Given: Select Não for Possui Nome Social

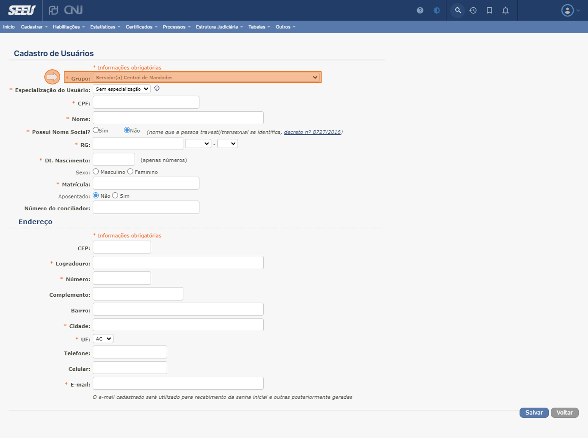Looking at the screenshot, I should [127, 130].
